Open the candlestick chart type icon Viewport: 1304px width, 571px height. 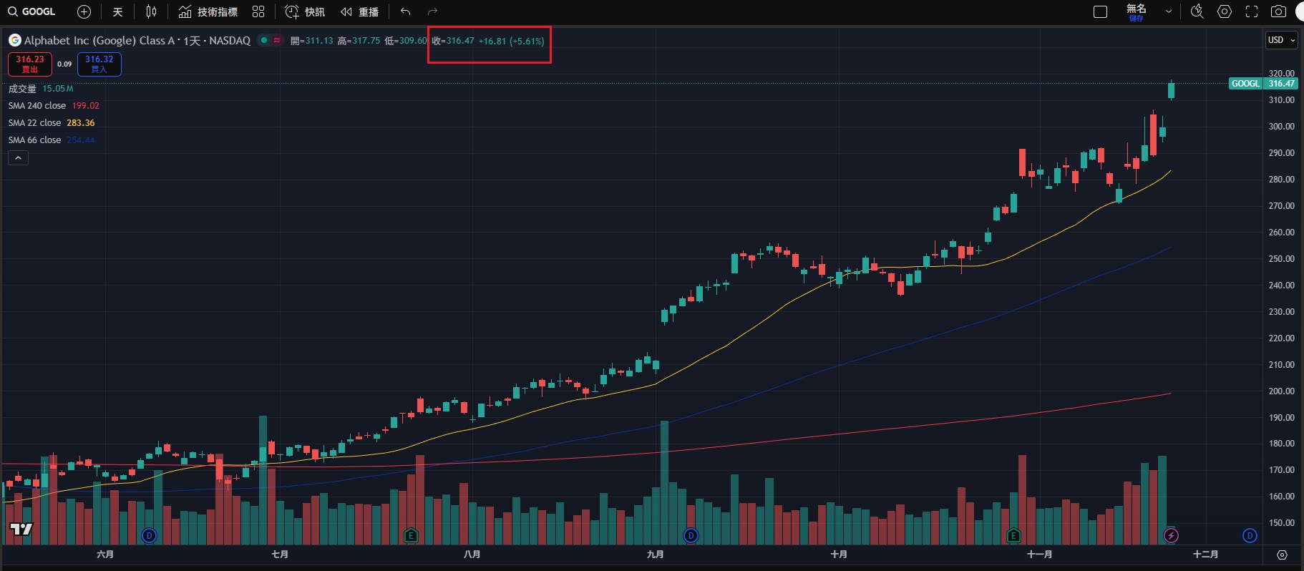(x=151, y=11)
